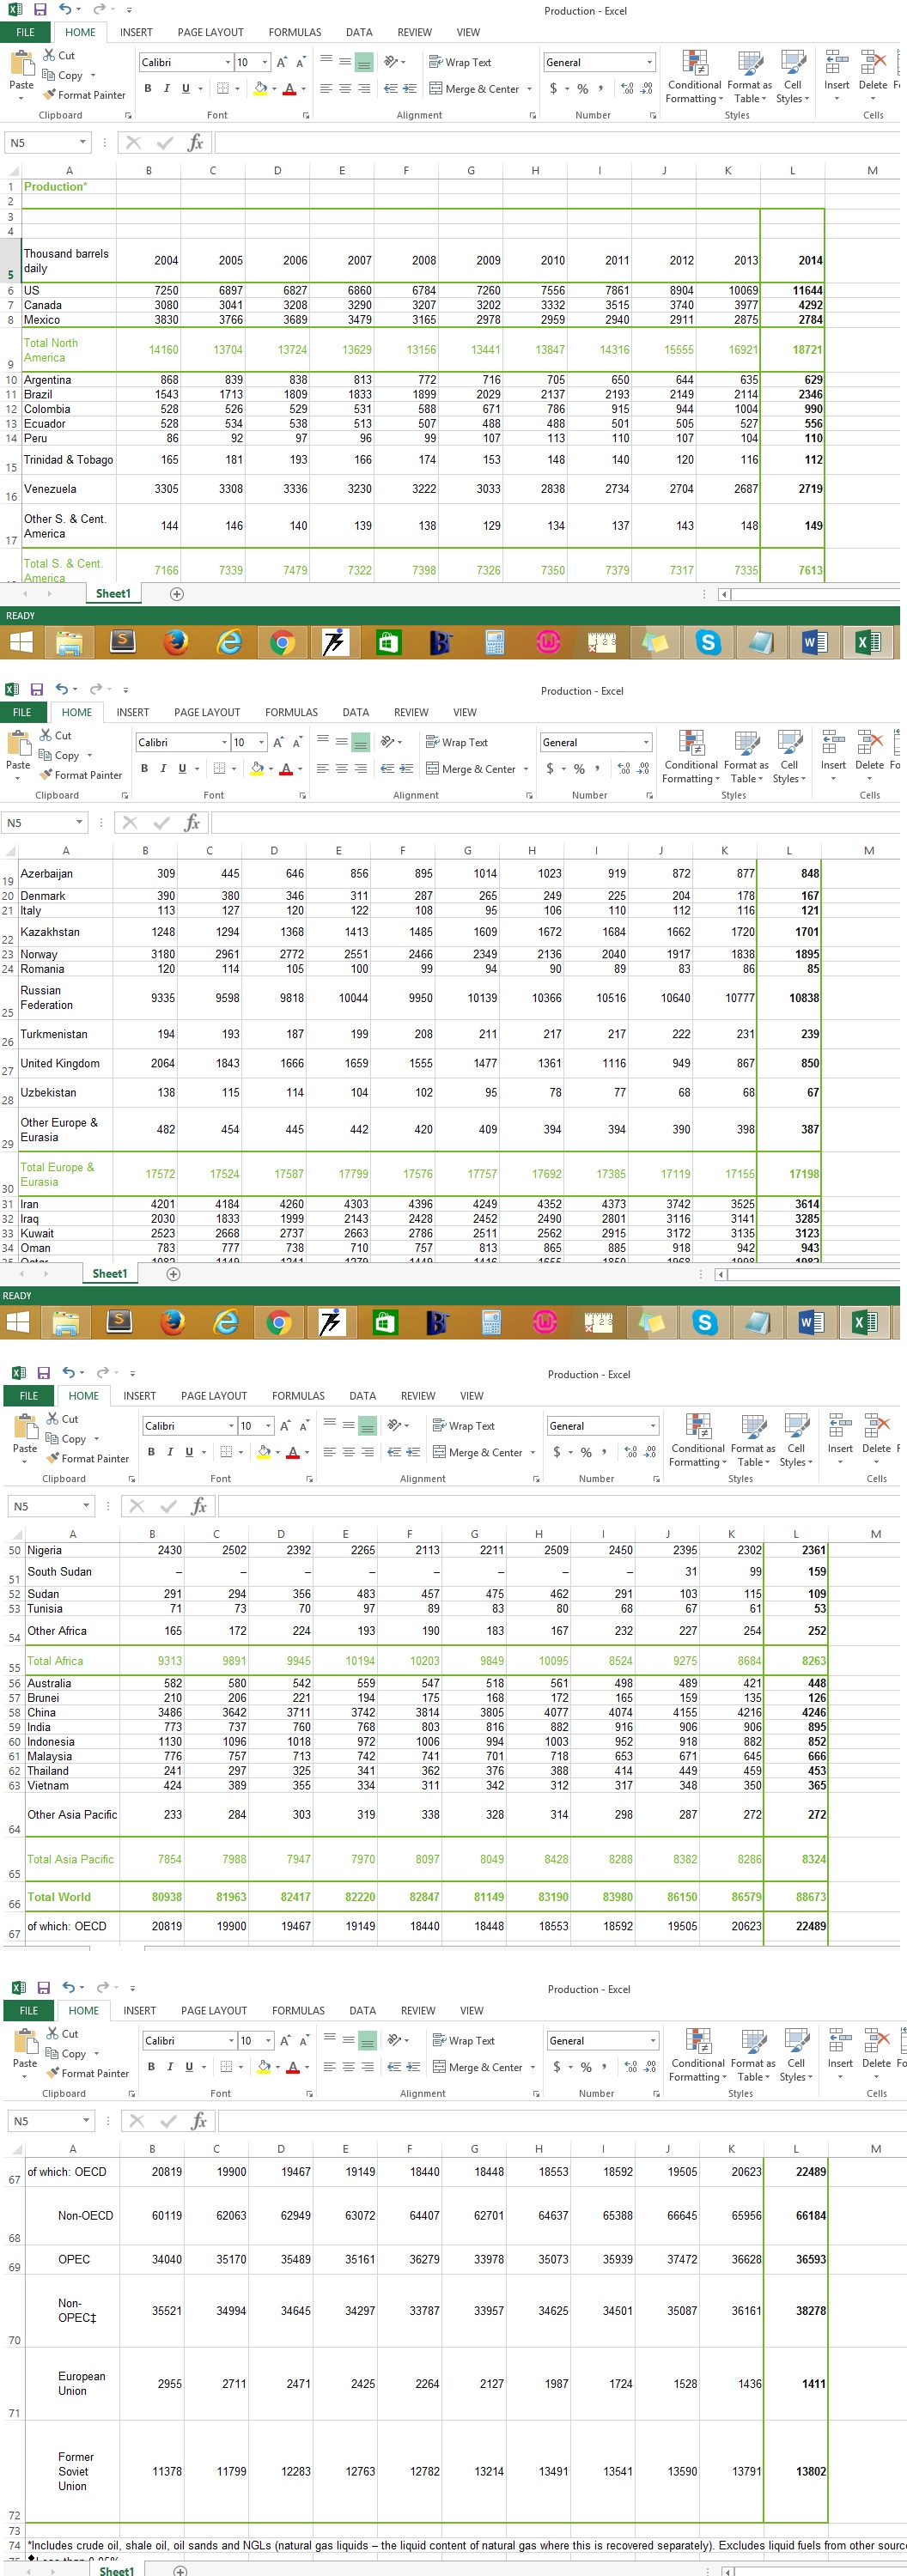The height and width of the screenshot is (2576, 907).
Task: Apply fill color bucket in window listing Nigeria
Action: coord(264,1452)
